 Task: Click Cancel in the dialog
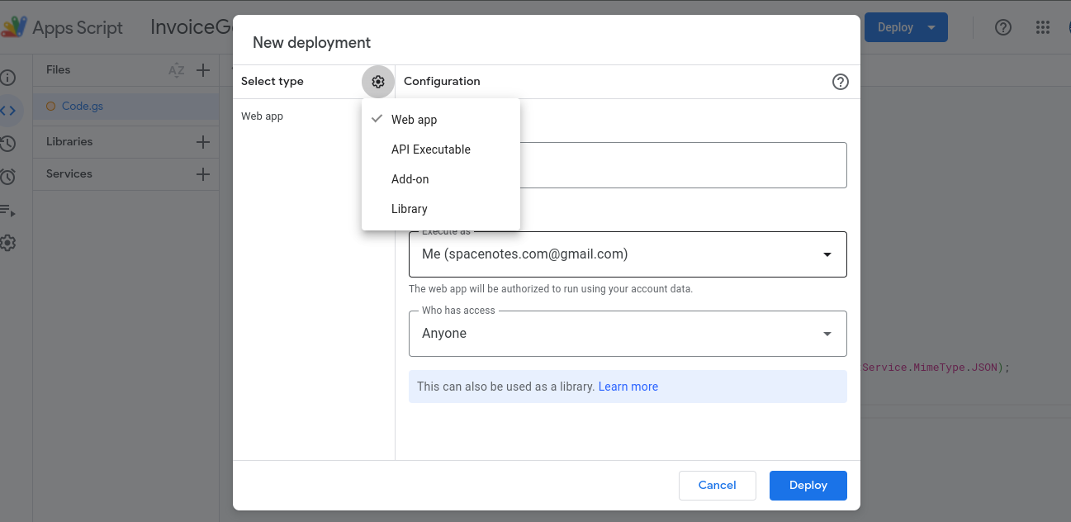(718, 486)
